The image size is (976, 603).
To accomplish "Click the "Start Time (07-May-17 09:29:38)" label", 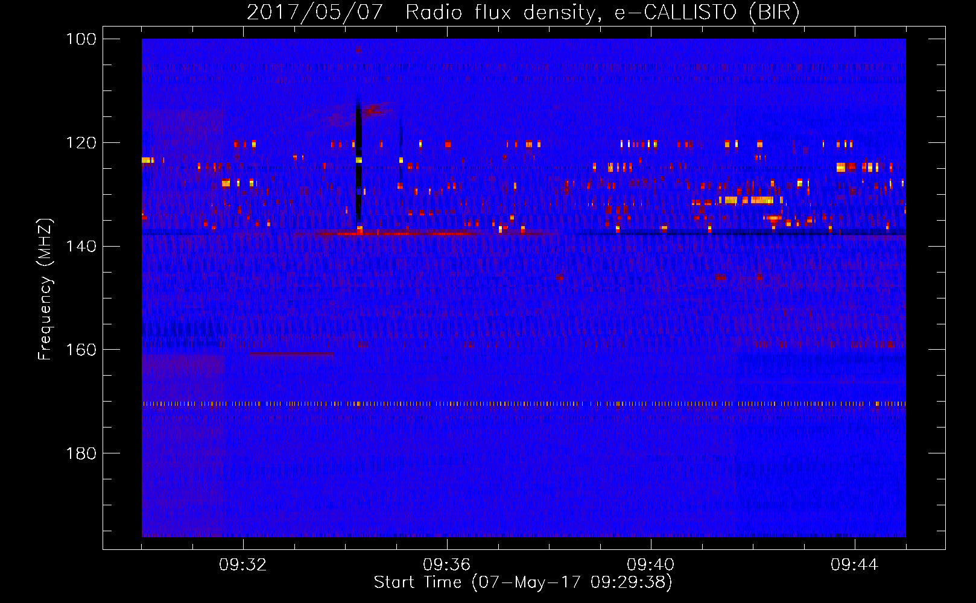I will pos(523,582).
